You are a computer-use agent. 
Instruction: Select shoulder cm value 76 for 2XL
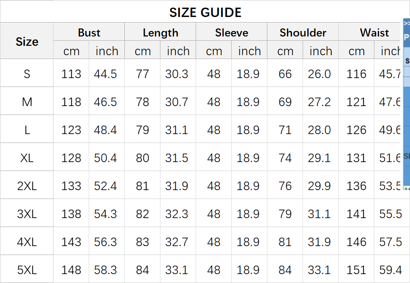pos(285,186)
